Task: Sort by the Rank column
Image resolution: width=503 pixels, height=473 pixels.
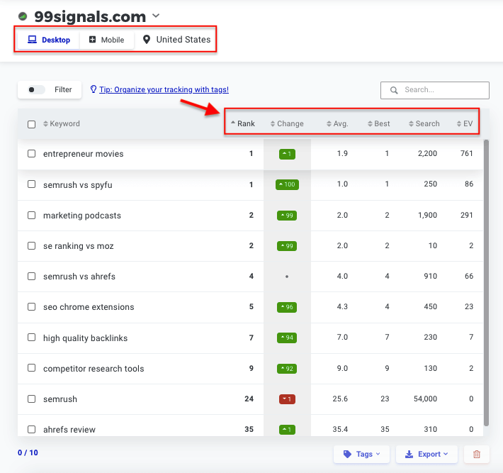Action: tap(243, 123)
